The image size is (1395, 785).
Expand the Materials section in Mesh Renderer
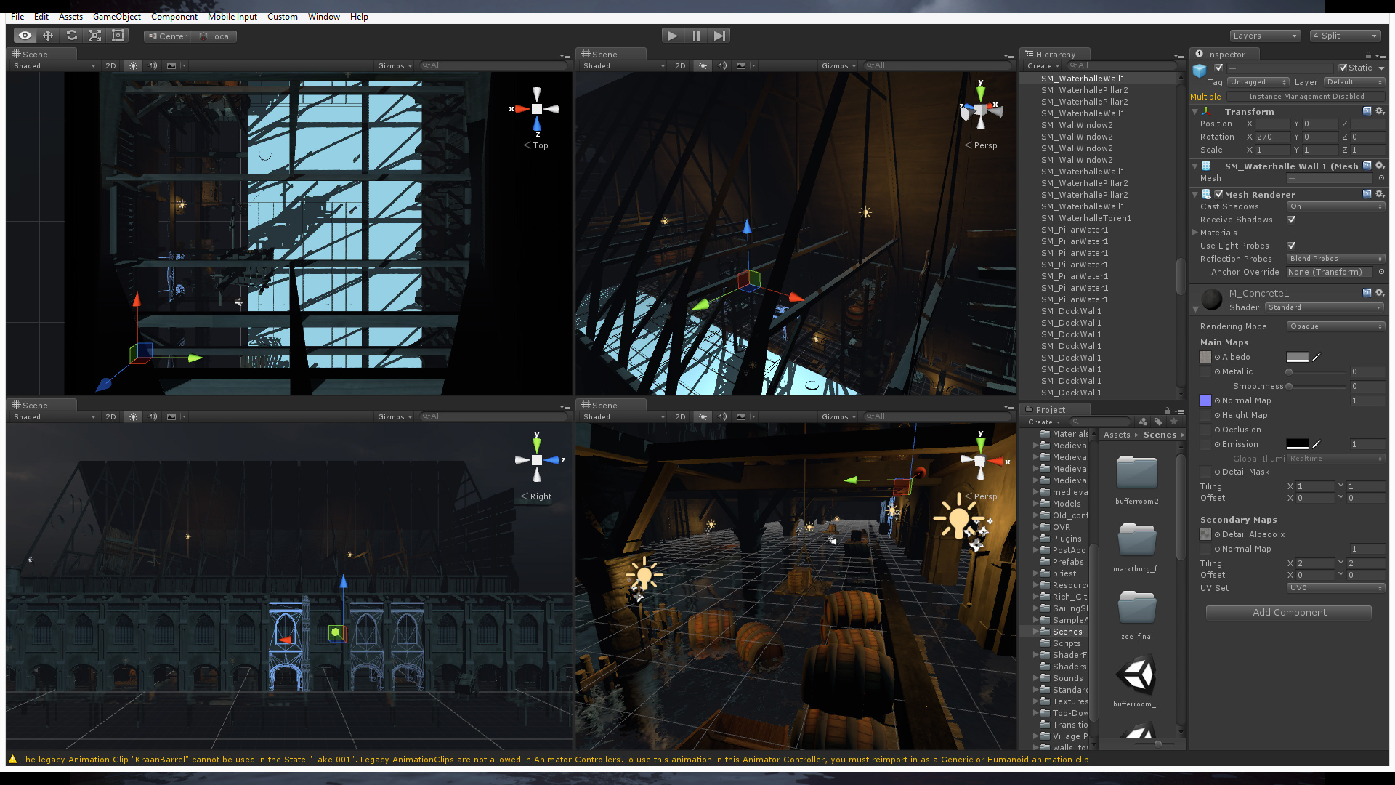click(x=1196, y=233)
